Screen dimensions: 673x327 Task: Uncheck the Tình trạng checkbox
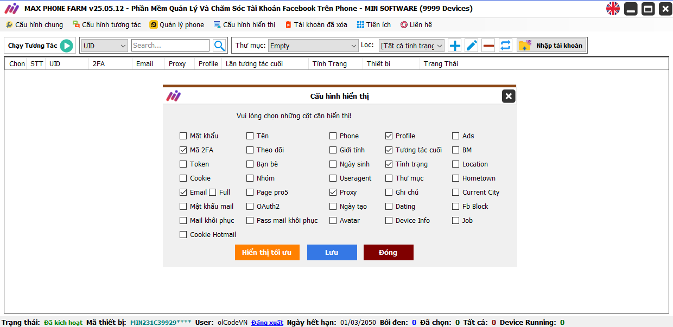389,164
